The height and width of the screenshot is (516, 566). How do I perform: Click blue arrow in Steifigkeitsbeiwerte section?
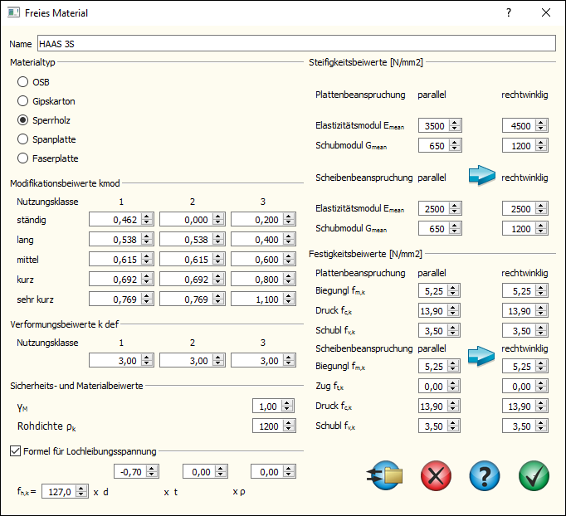click(x=481, y=176)
